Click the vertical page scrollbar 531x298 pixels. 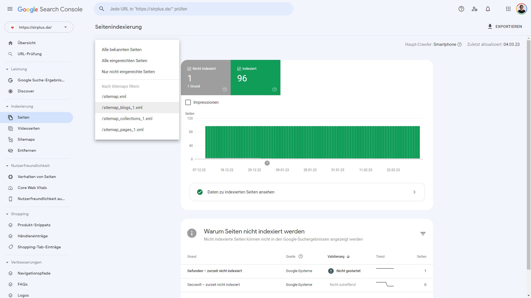point(529,155)
